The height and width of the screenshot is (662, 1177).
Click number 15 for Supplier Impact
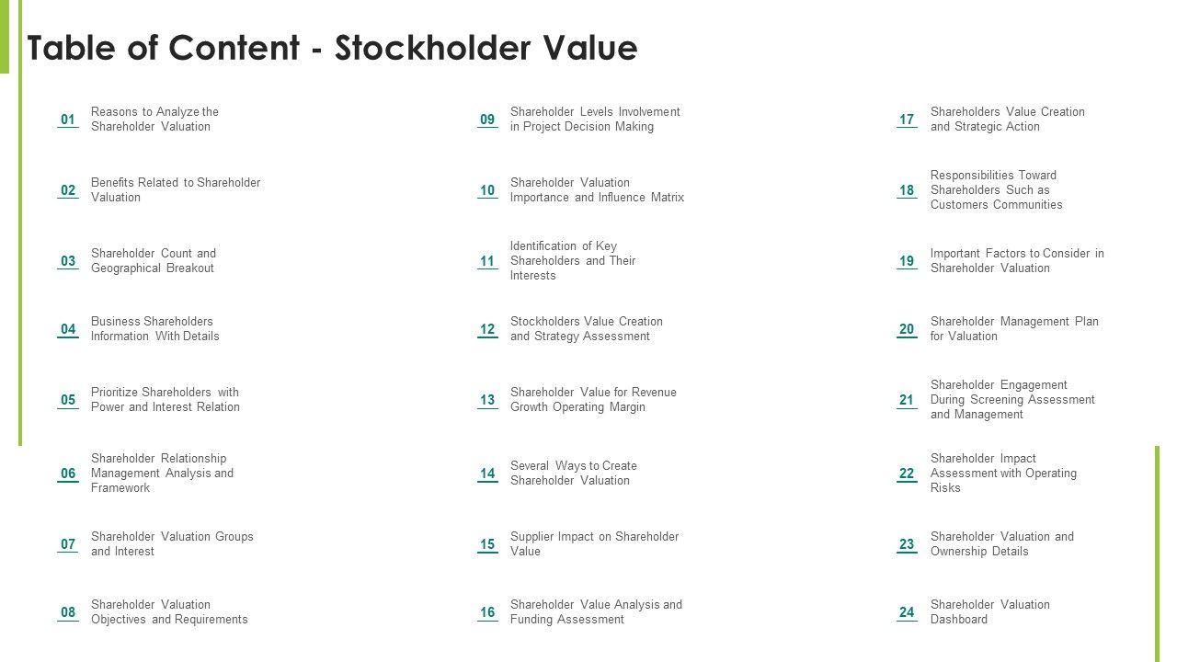487,544
